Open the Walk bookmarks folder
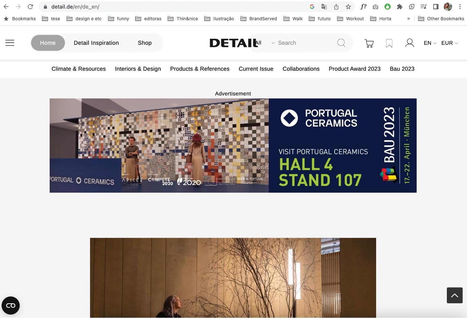Image resolution: width=467 pixels, height=318 pixels. click(x=293, y=19)
